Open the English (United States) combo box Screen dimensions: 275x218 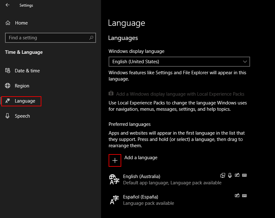coord(179,62)
